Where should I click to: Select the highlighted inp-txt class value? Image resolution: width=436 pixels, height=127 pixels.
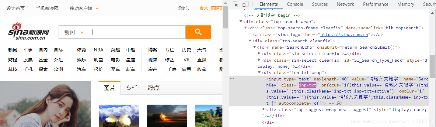308,85
